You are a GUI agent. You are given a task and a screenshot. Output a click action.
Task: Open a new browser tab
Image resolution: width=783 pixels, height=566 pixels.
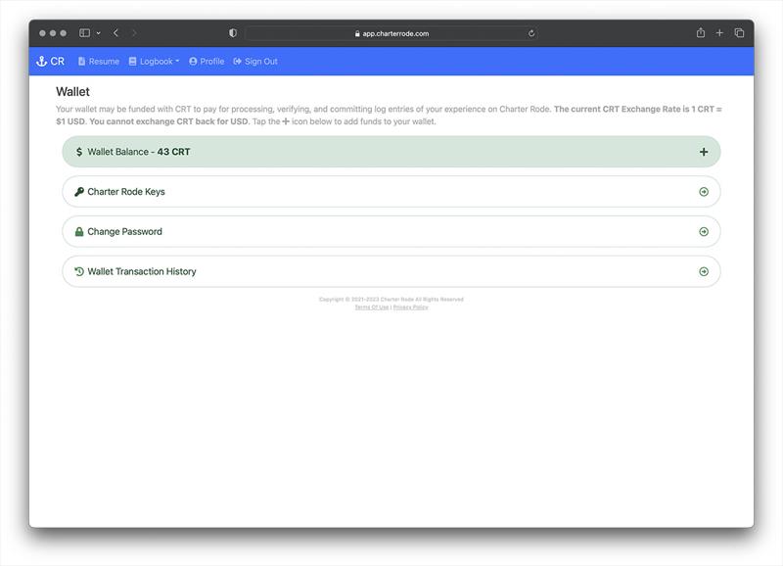point(719,33)
